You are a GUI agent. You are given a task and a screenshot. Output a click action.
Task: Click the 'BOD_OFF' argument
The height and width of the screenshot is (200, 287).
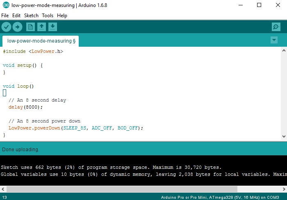coord(128,128)
